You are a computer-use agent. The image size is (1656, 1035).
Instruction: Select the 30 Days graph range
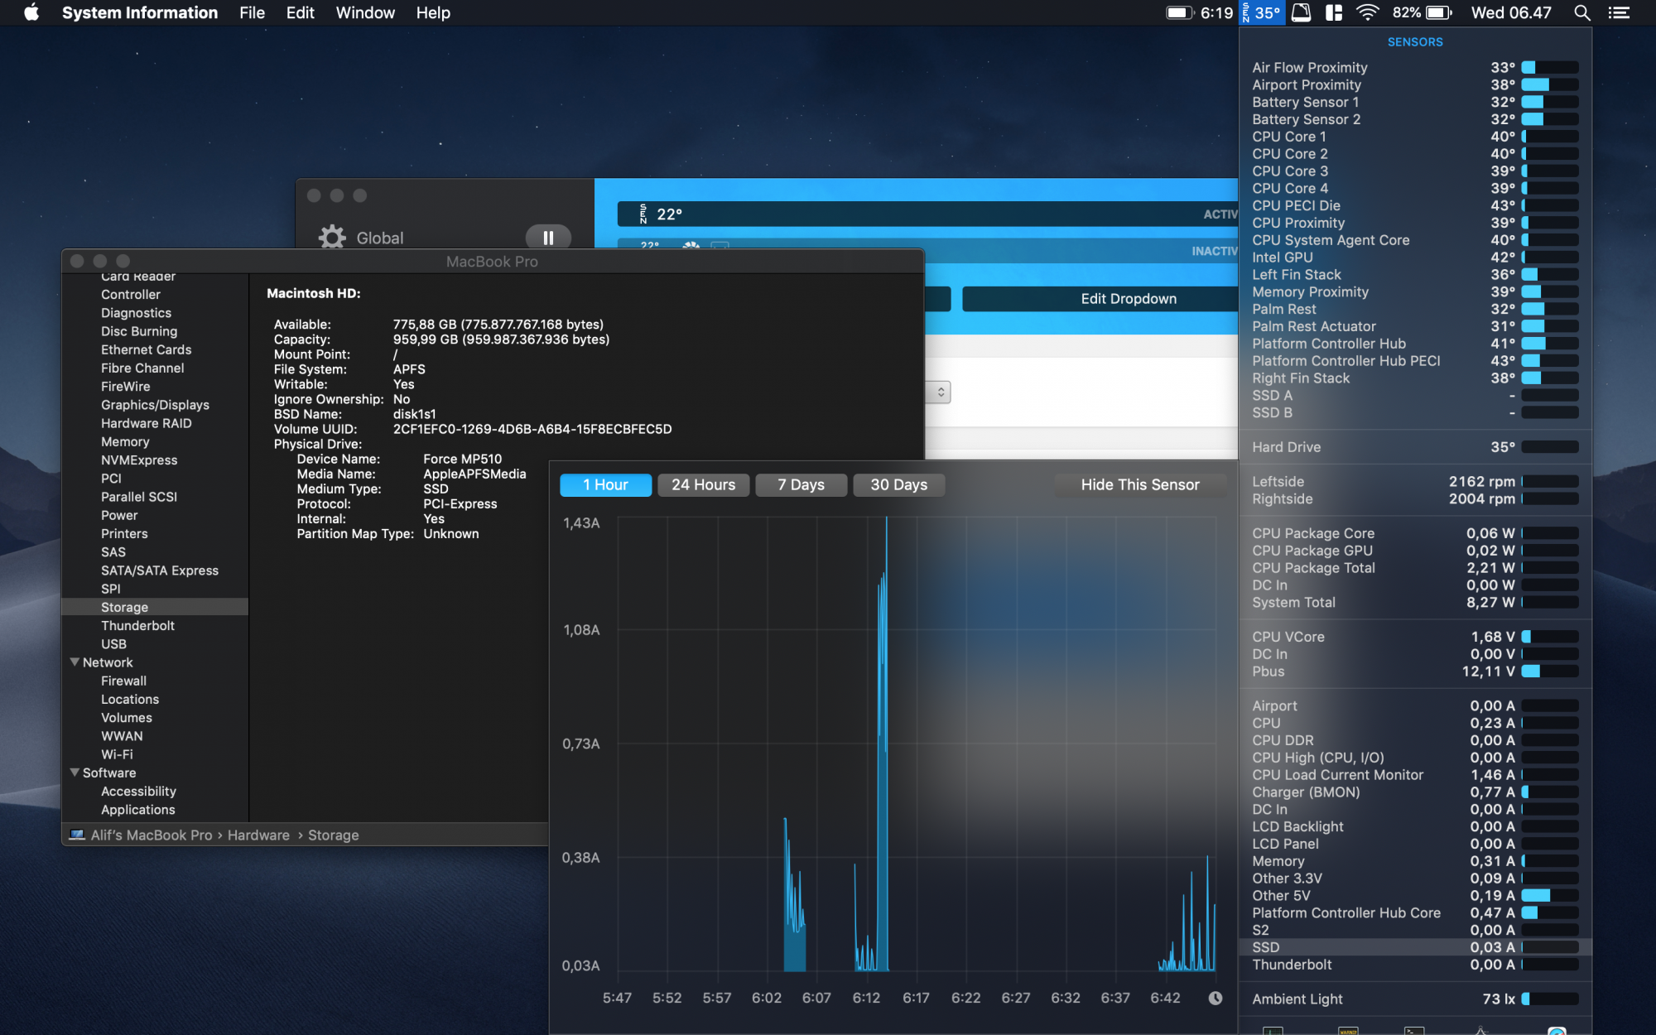[898, 484]
